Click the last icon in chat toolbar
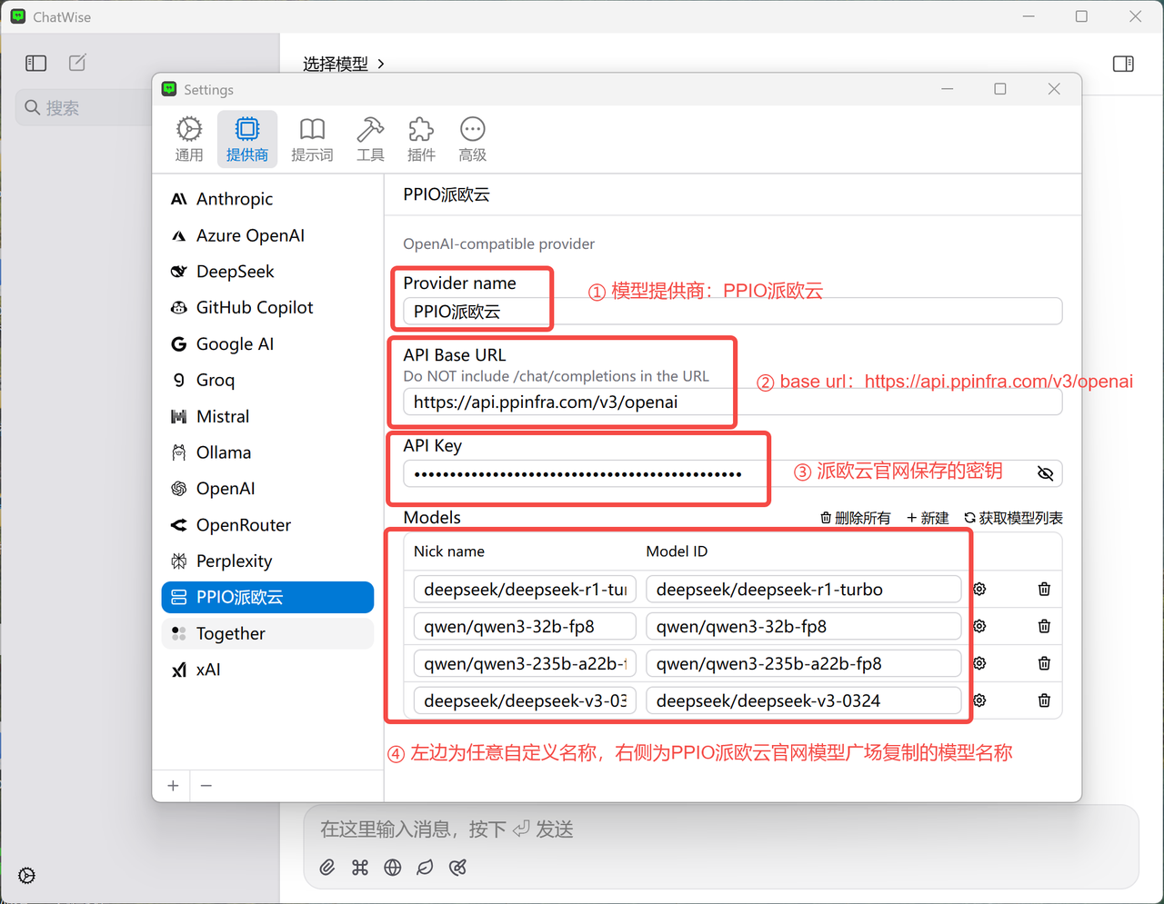The width and height of the screenshot is (1164, 904). point(457,868)
